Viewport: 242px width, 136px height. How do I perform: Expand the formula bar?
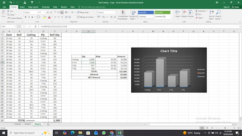pyautogui.click(x=240, y=27)
